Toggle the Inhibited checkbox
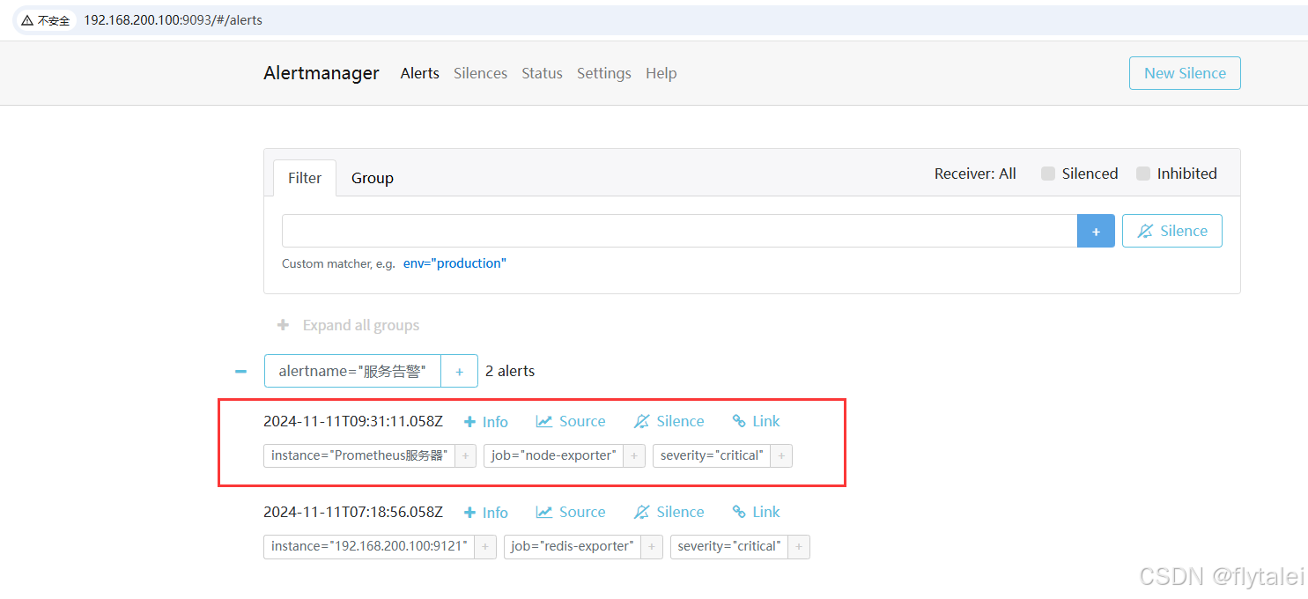Screen dimensions: 1308x599 [x=1143, y=174]
